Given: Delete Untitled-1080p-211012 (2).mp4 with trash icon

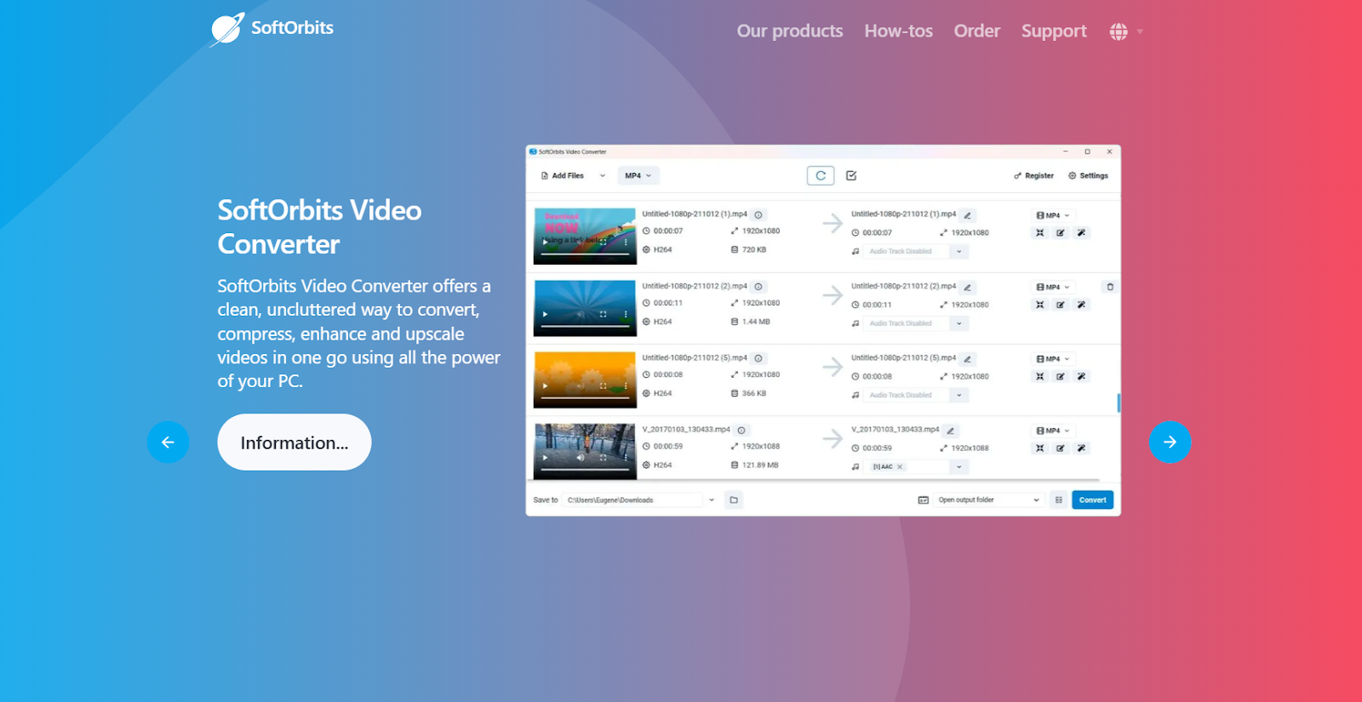Looking at the screenshot, I should click(1110, 287).
